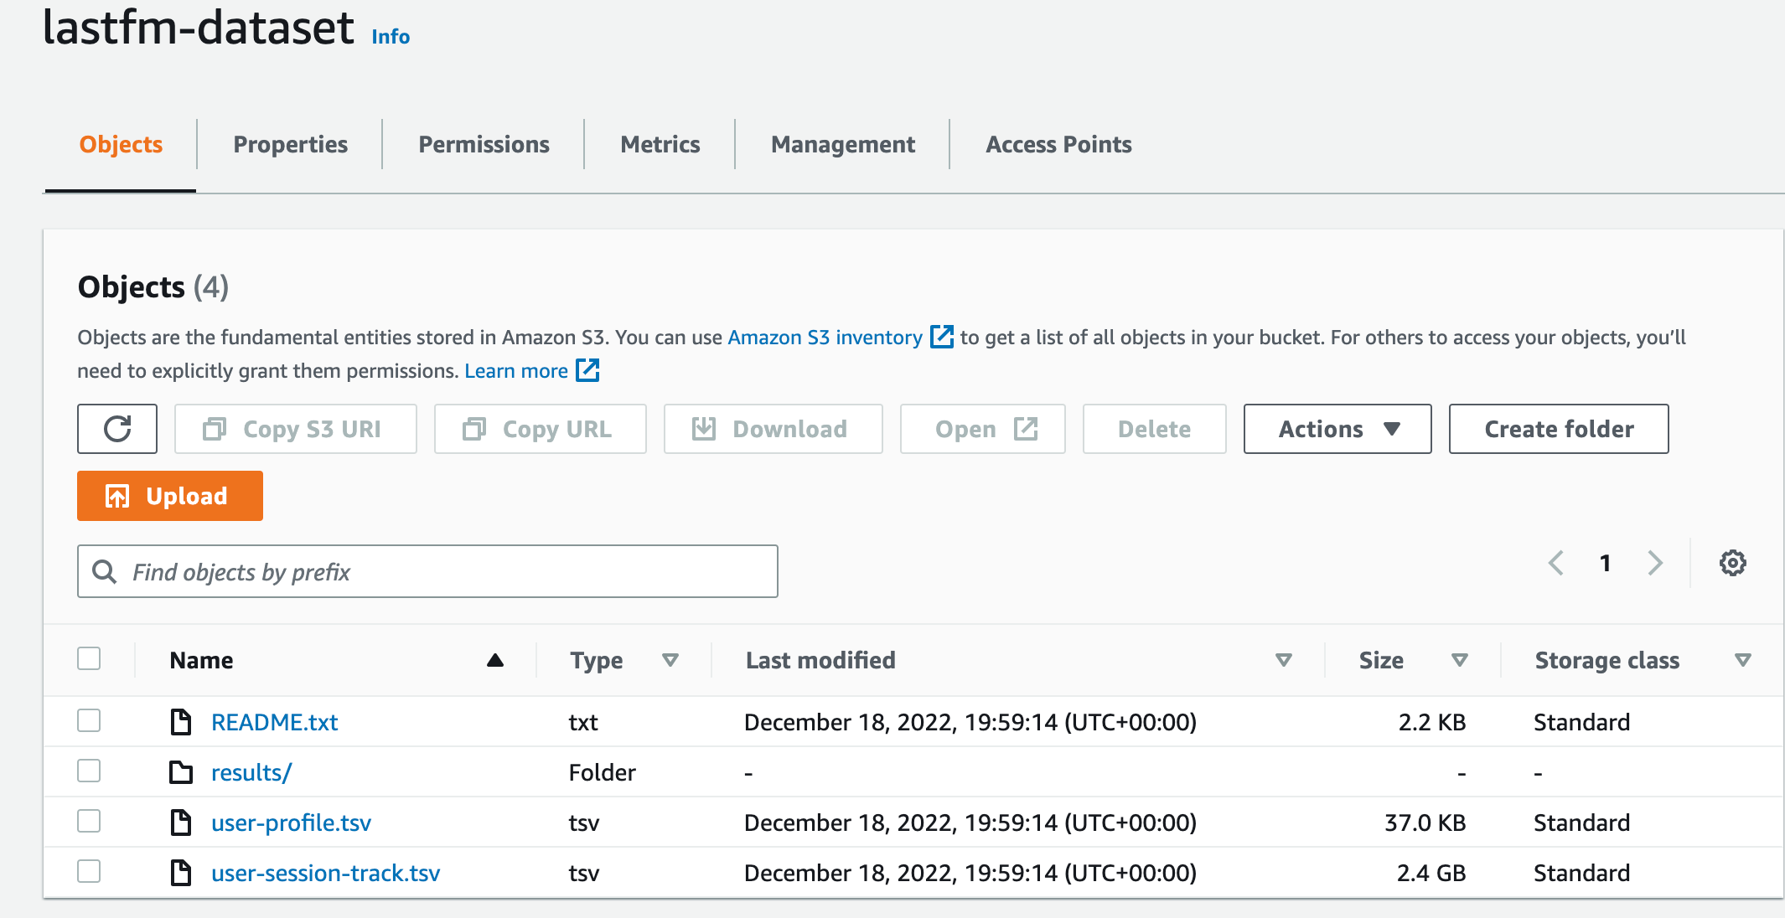The width and height of the screenshot is (1785, 918).
Task: Sort by Size column arrow
Action: [1459, 660]
